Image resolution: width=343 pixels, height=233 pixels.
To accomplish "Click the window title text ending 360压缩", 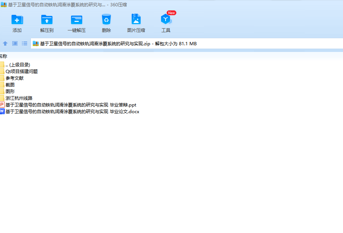I will coord(67,4).
